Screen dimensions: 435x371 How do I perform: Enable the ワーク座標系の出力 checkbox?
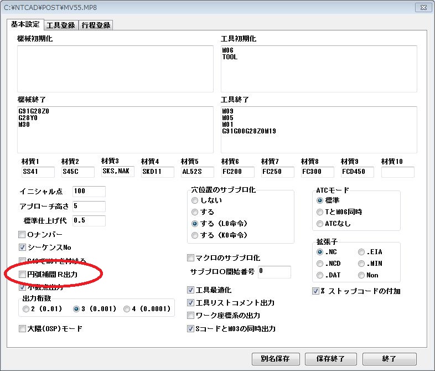point(190,316)
